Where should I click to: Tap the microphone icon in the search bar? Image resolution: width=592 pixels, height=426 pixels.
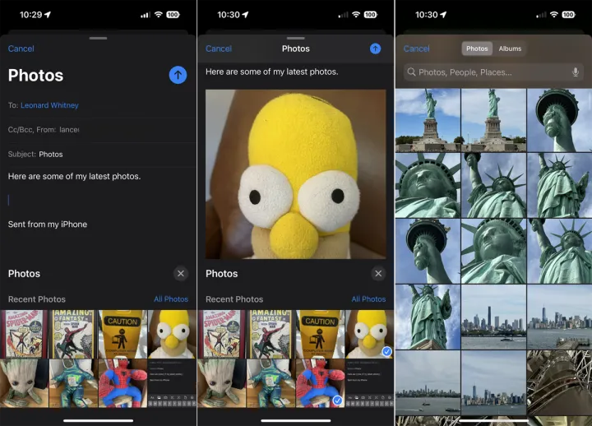[x=576, y=72]
